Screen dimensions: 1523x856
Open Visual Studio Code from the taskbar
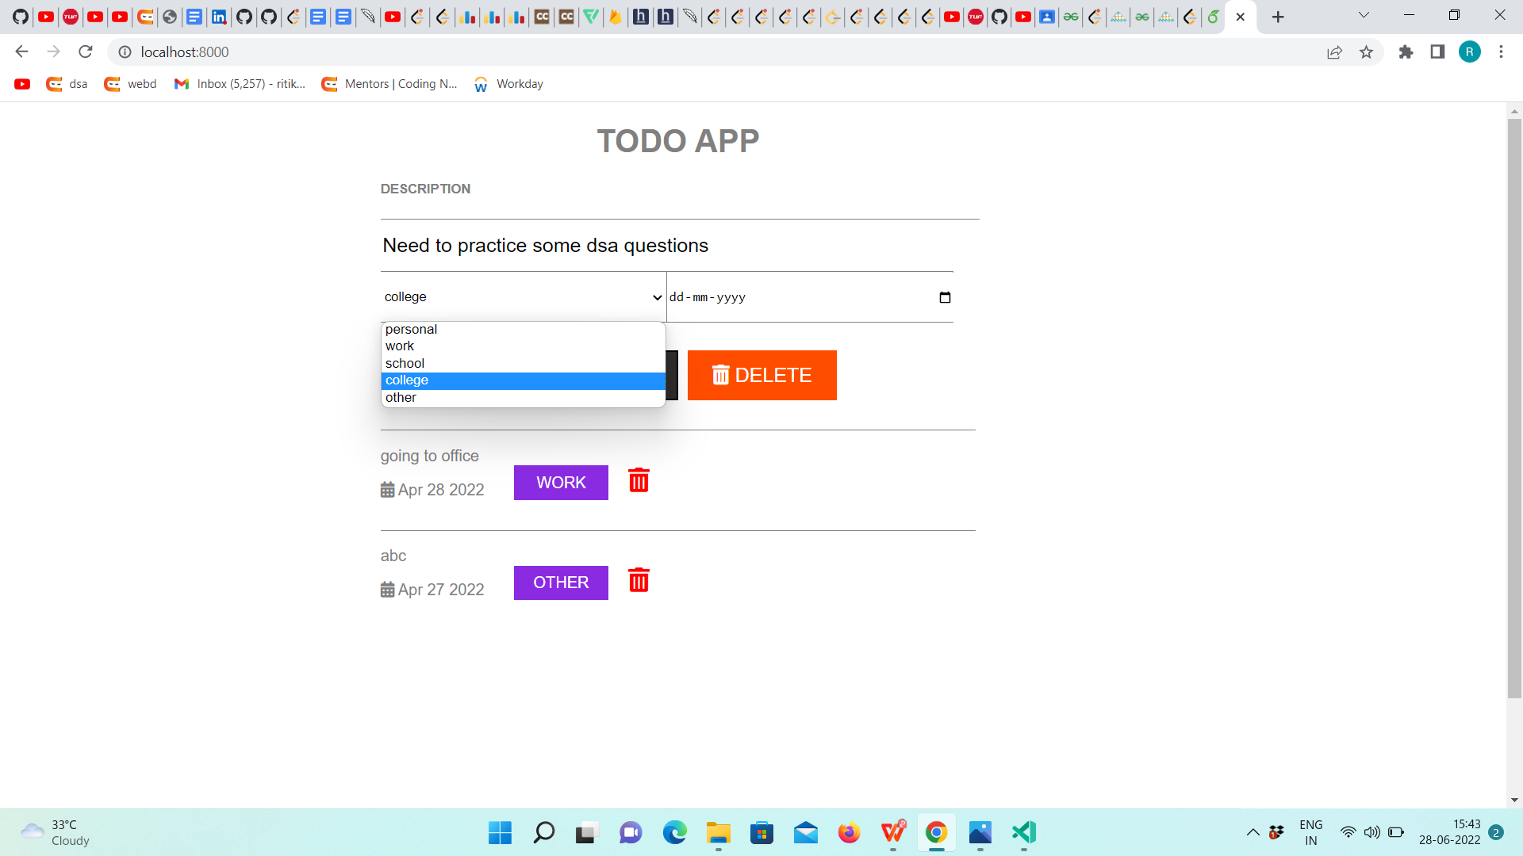pyautogui.click(x=1023, y=833)
